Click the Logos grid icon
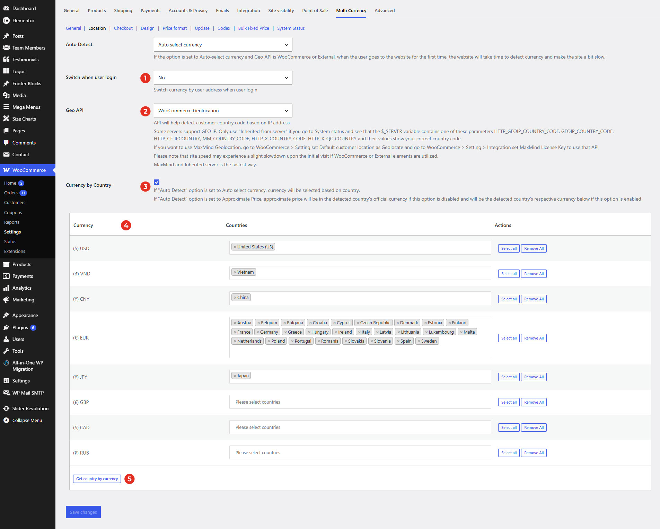This screenshot has width=660, height=529. click(6, 71)
